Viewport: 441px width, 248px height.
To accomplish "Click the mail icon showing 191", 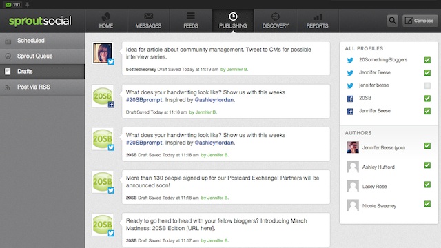I will [x=13, y=5].
